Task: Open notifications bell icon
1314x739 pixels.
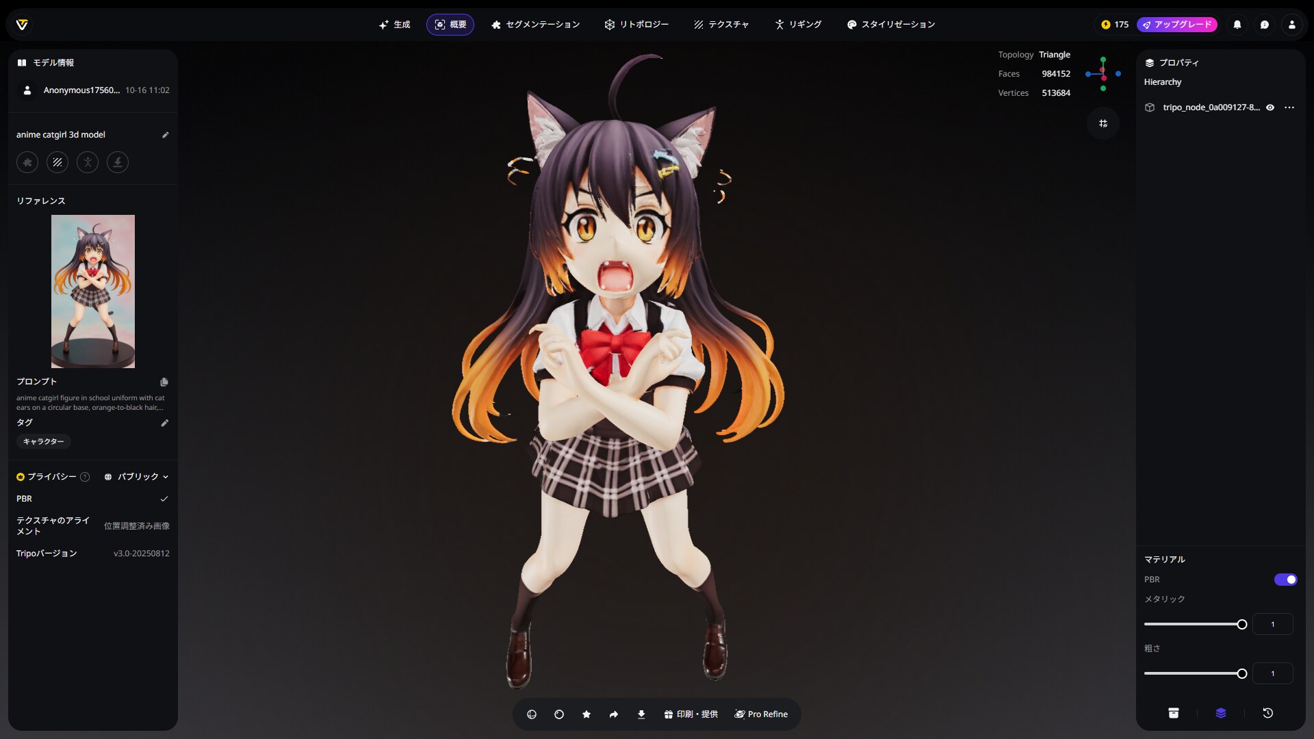Action: (x=1237, y=25)
